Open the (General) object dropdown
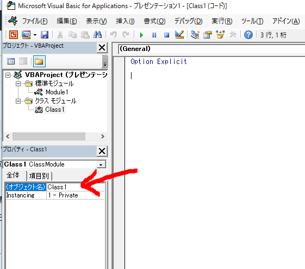 211,49
